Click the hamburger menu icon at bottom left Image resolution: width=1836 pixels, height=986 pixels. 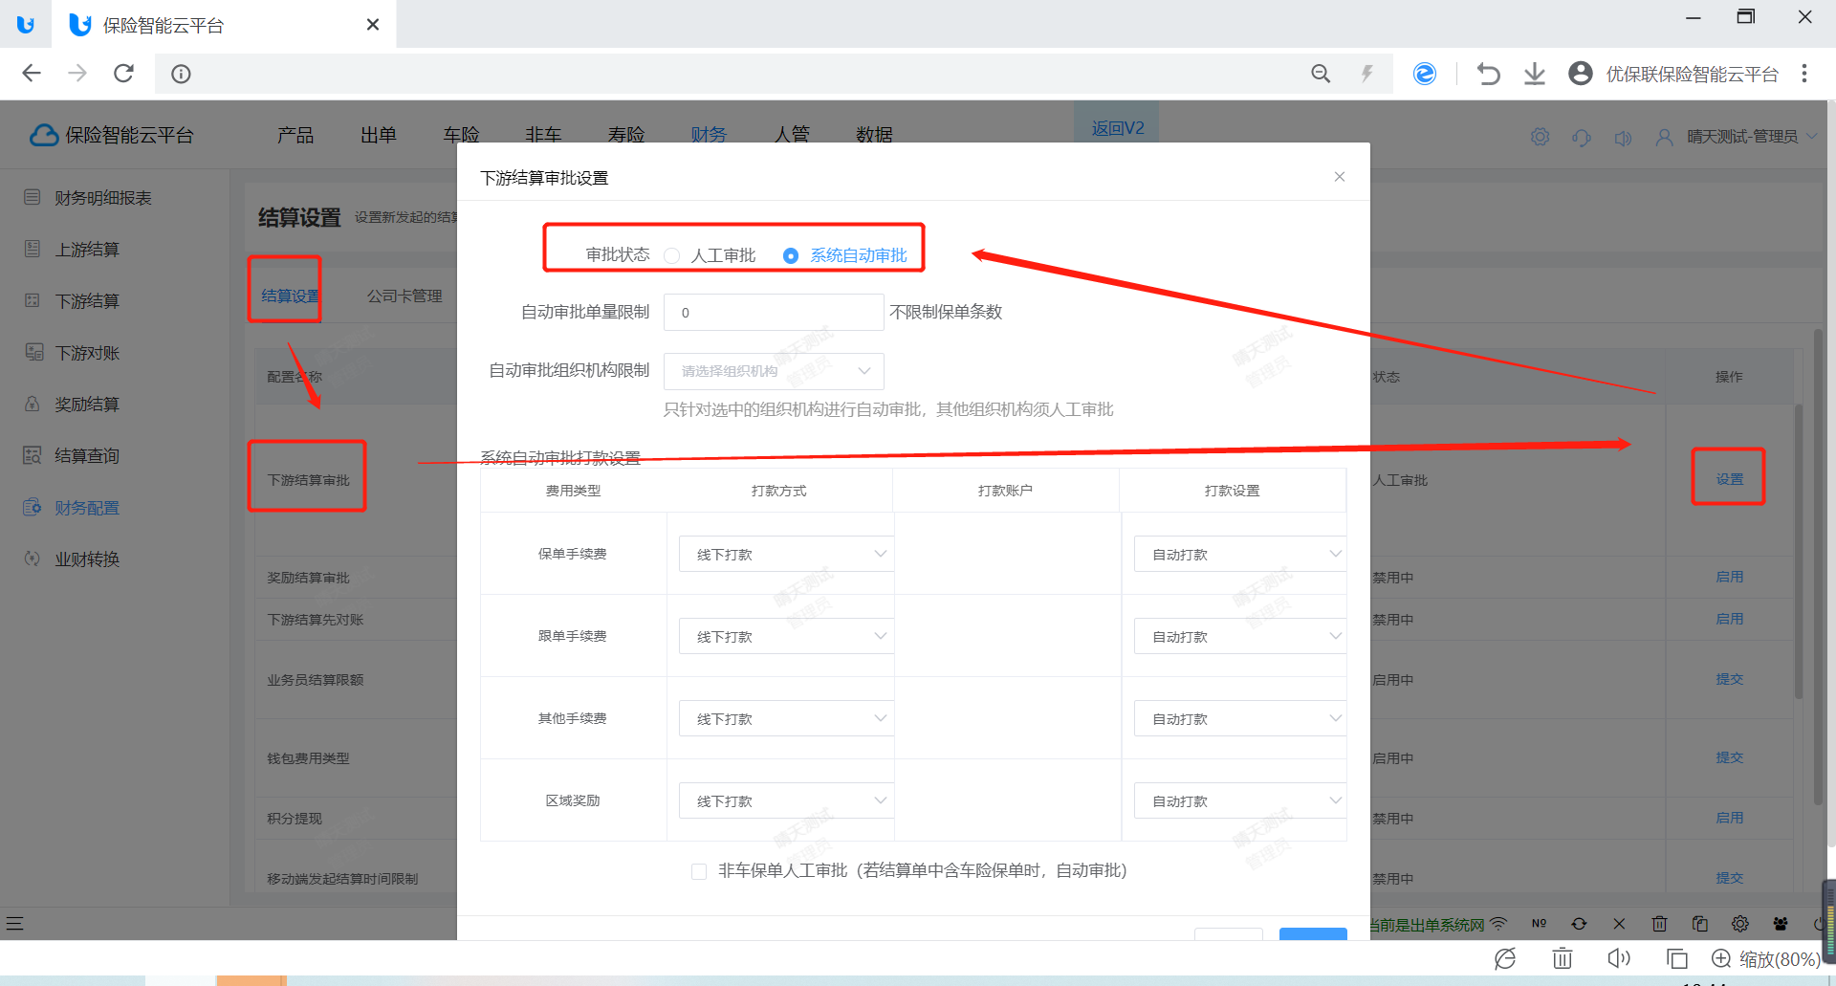pyautogui.click(x=14, y=924)
